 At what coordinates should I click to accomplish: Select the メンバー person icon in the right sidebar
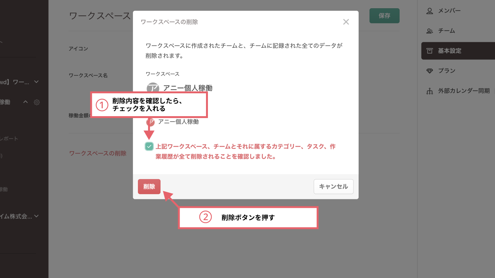(x=430, y=10)
